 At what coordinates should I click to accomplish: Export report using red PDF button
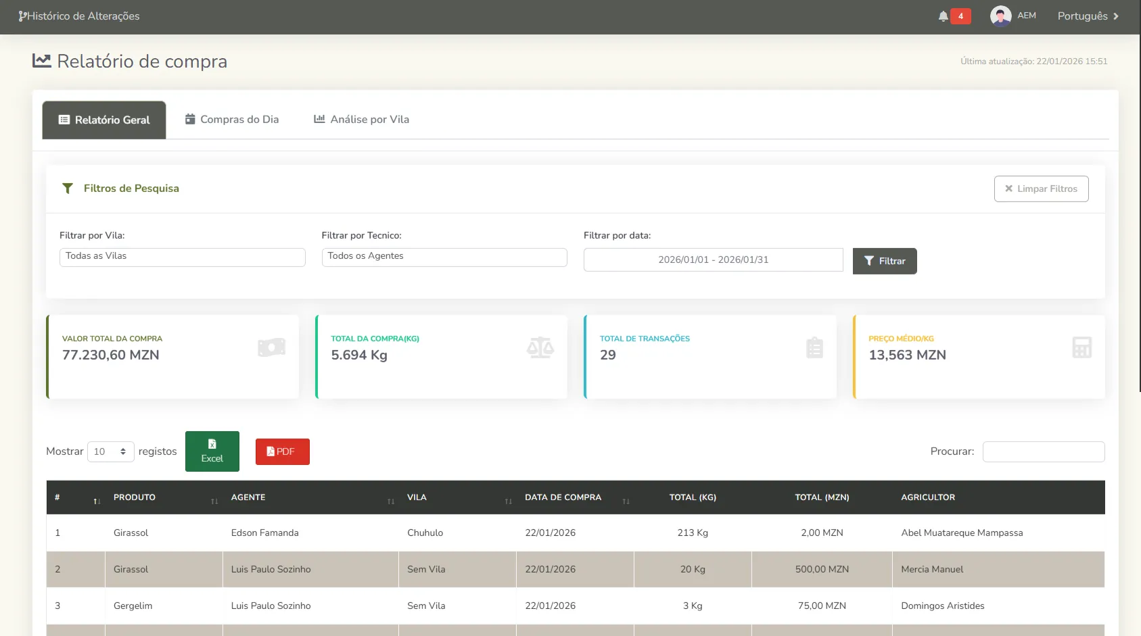pyautogui.click(x=282, y=451)
